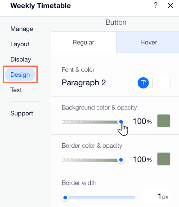179x207 pixels.
Task: Close the Weekly Timetable panel
Action: click(x=170, y=5)
